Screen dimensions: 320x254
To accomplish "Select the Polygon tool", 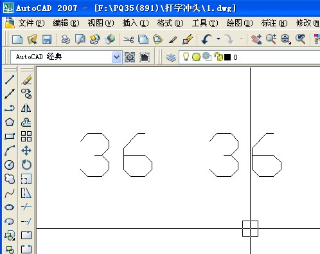I will [10, 122].
